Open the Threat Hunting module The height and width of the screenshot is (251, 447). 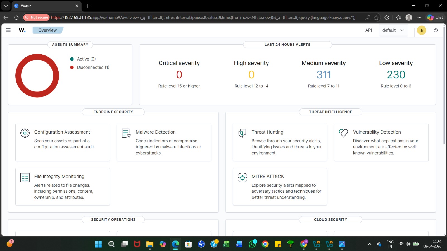tap(280, 142)
